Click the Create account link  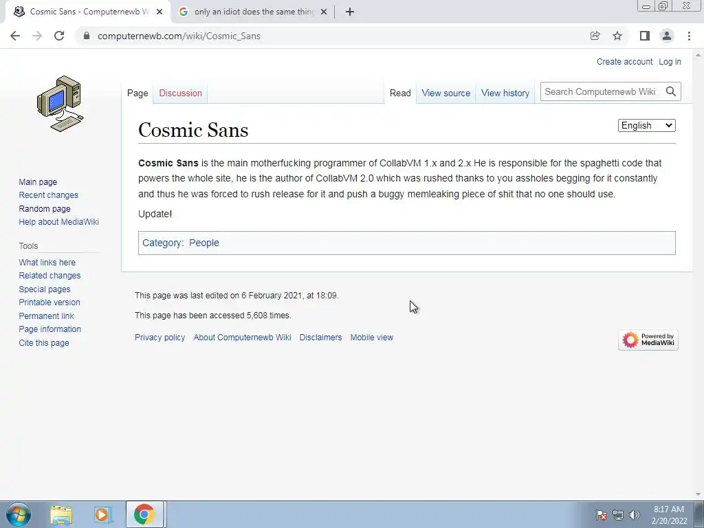tap(624, 61)
